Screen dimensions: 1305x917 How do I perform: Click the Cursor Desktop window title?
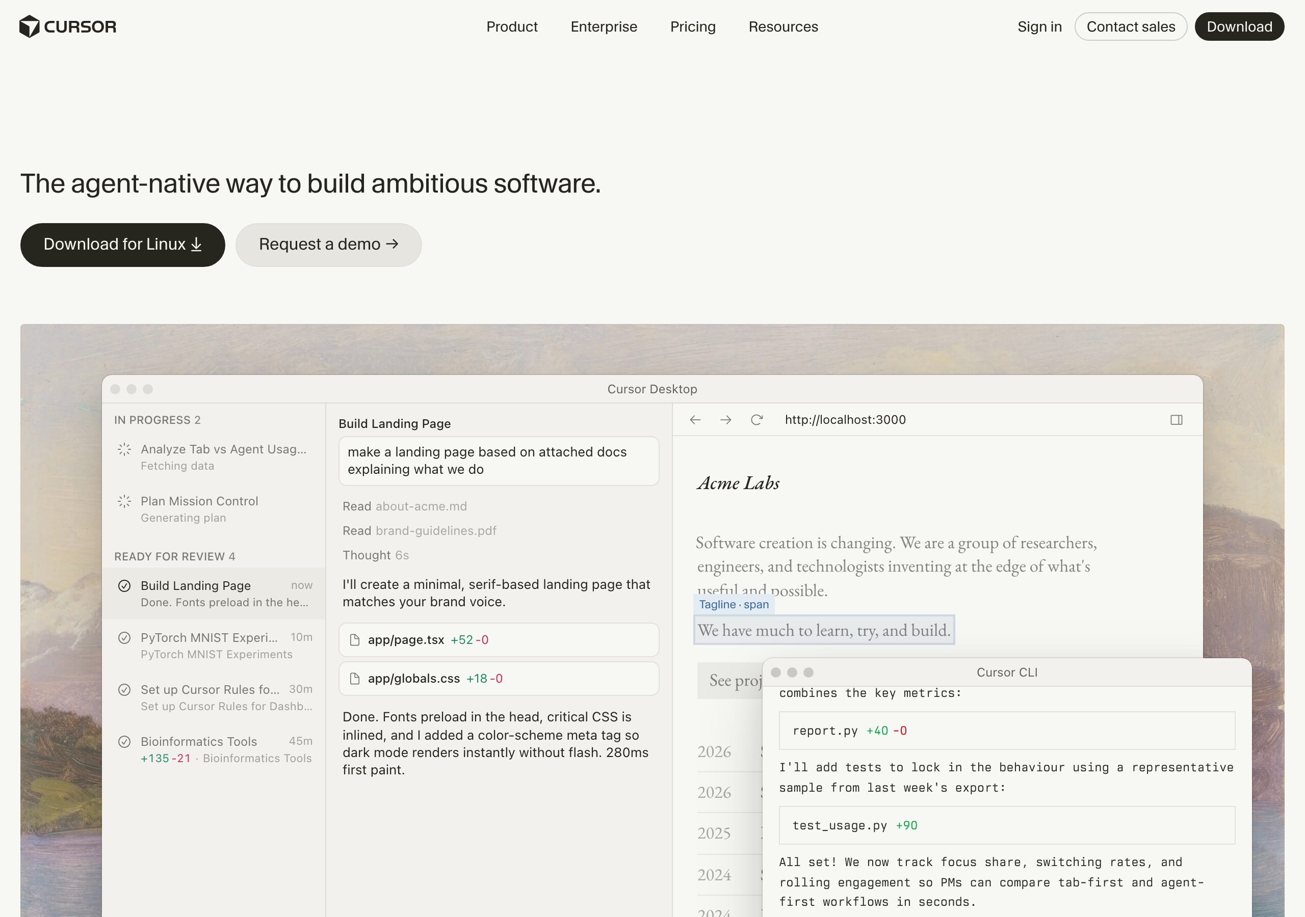point(652,389)
